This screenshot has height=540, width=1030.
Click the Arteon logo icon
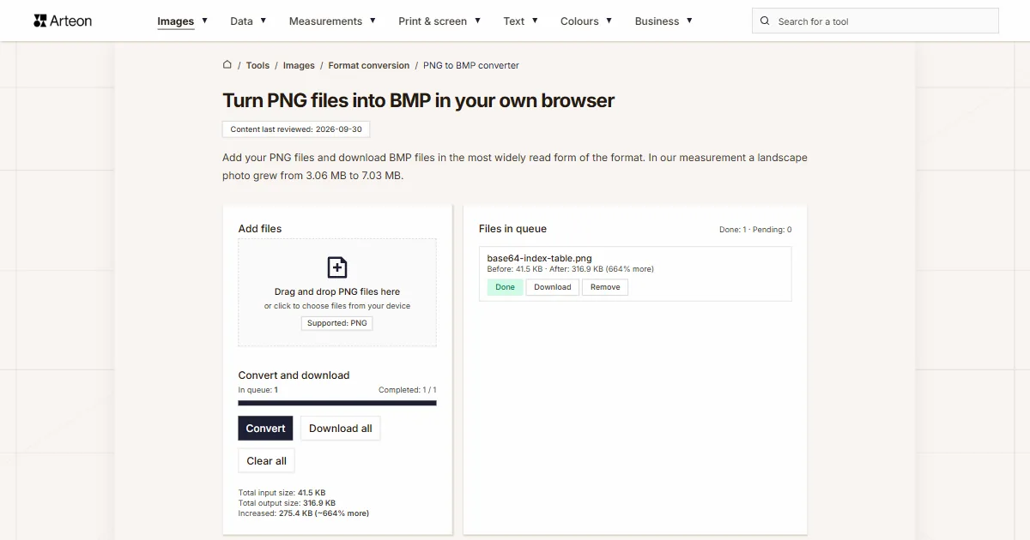[x=40, y=21]
